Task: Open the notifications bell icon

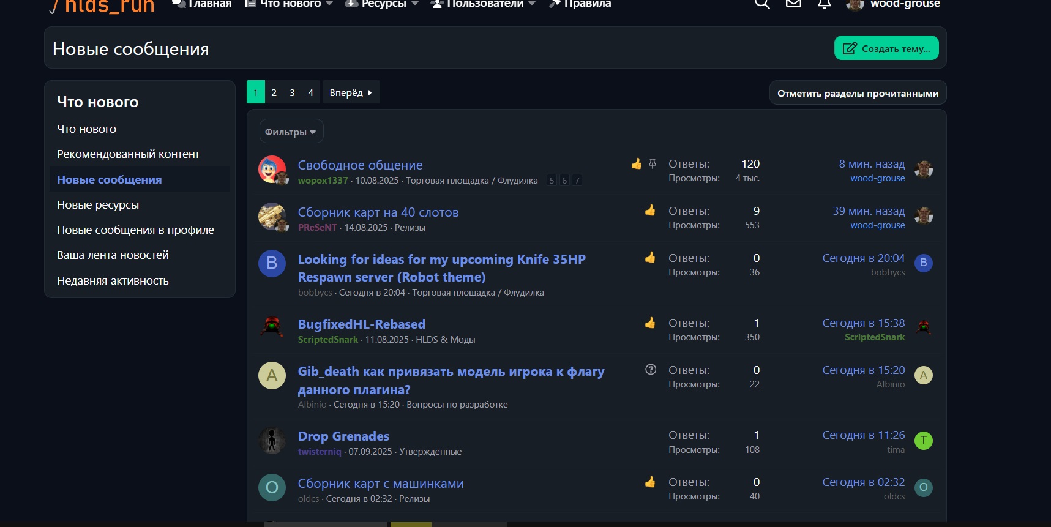Action: click(825, 4)
